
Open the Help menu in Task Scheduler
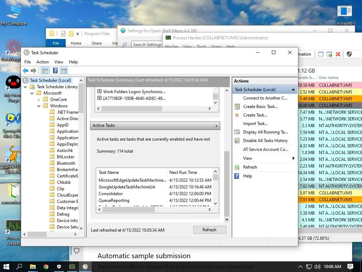click(x=73, y=62)
